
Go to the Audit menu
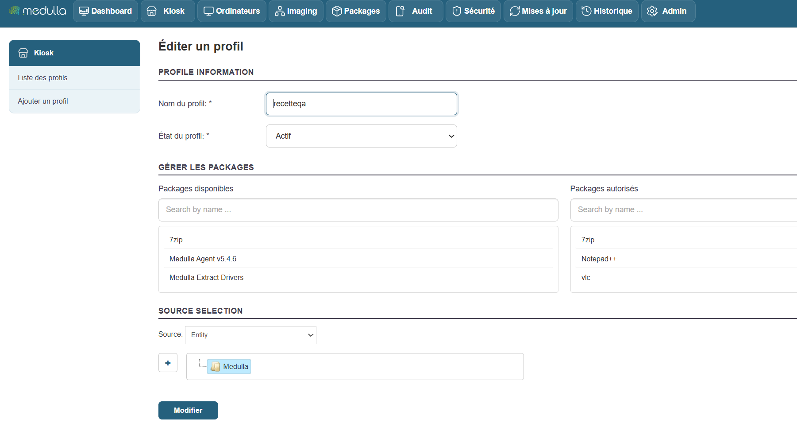[x=415, y=11]
